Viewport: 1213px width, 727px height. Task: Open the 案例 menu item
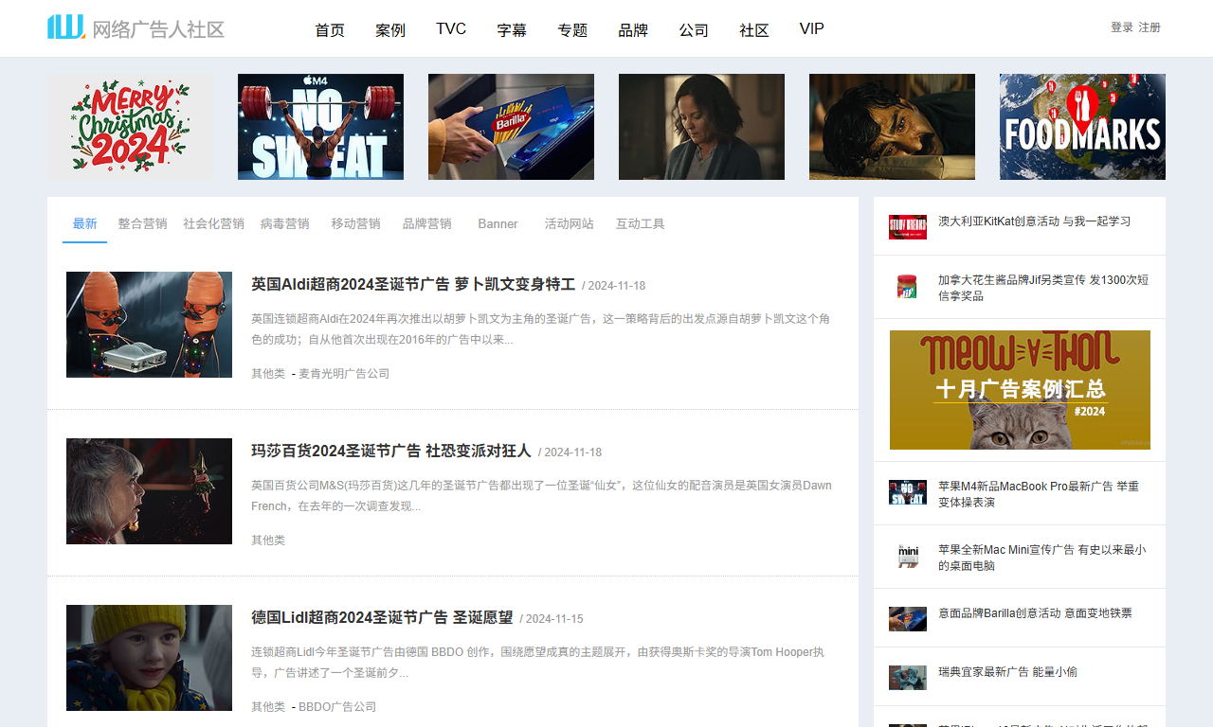click(390, 29)
